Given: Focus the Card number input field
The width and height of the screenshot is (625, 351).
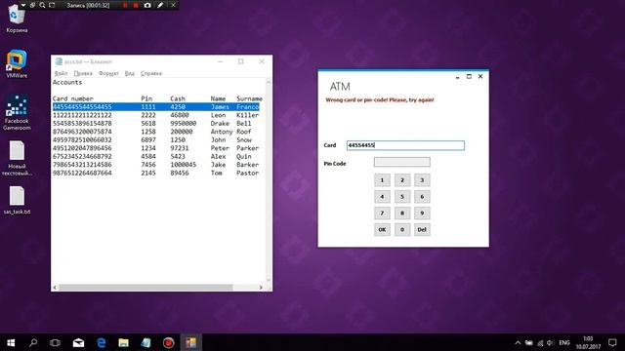Looking at the screenshot, I should click(405, 145).
